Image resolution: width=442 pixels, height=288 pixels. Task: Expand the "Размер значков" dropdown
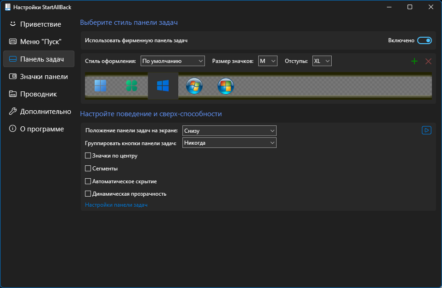268,61
